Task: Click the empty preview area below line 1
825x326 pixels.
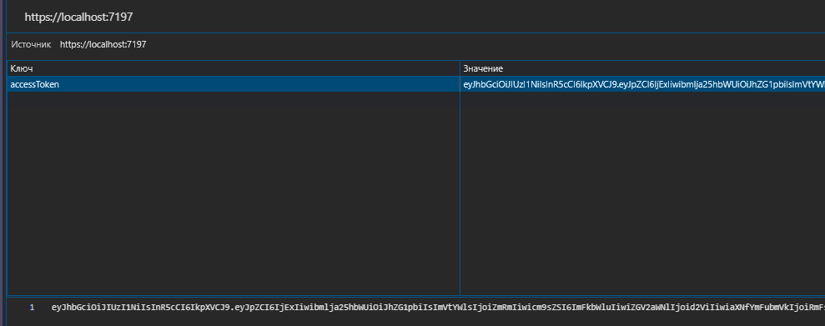Action: click(x=415, y=319)
